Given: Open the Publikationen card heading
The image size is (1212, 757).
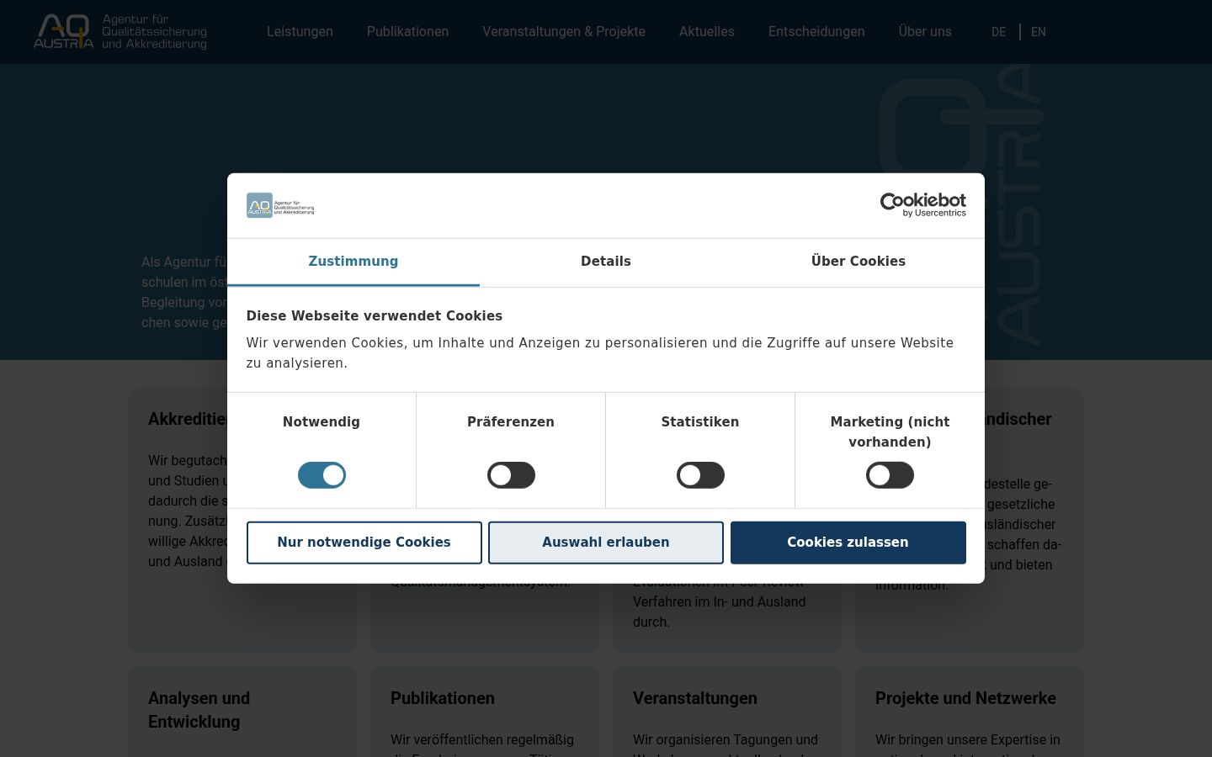Looking at the screenshot, I should coord(443,698).
